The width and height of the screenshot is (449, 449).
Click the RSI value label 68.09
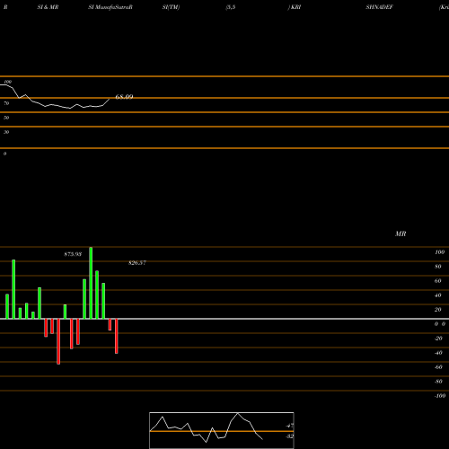coord(124,97)
